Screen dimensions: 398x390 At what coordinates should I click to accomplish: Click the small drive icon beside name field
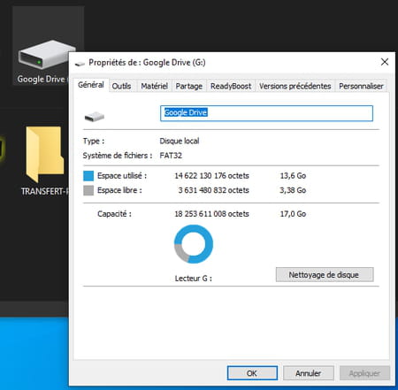pyautogui.click(x=95, y=117)
